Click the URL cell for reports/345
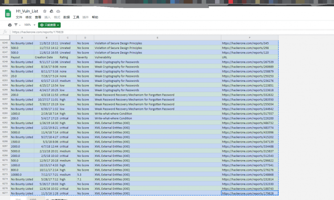 pos(249,43)
